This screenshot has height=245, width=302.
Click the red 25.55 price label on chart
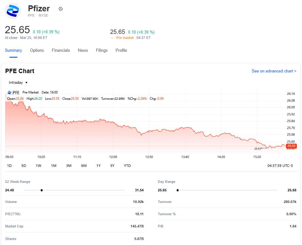291,146
